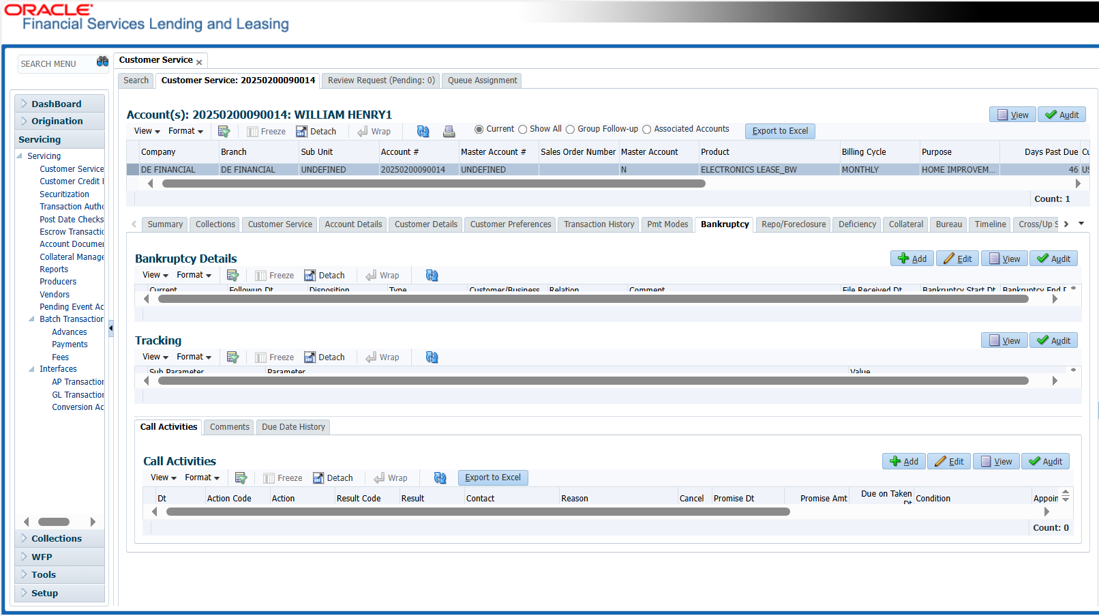Open Vendors in the navigation tree
This screenshot has height=616, width=1099.
55,295
